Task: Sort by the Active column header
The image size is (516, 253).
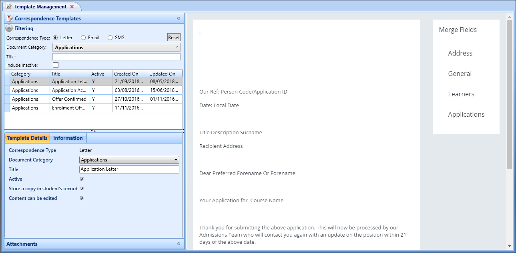Action: (x=101, y=74)
